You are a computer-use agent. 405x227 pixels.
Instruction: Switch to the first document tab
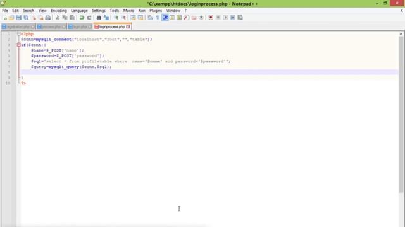click(18, 26)
